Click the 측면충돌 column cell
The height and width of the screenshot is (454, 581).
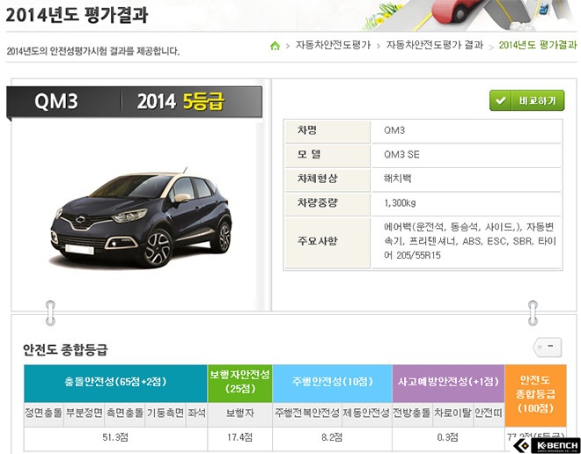[x=125, y=414]
